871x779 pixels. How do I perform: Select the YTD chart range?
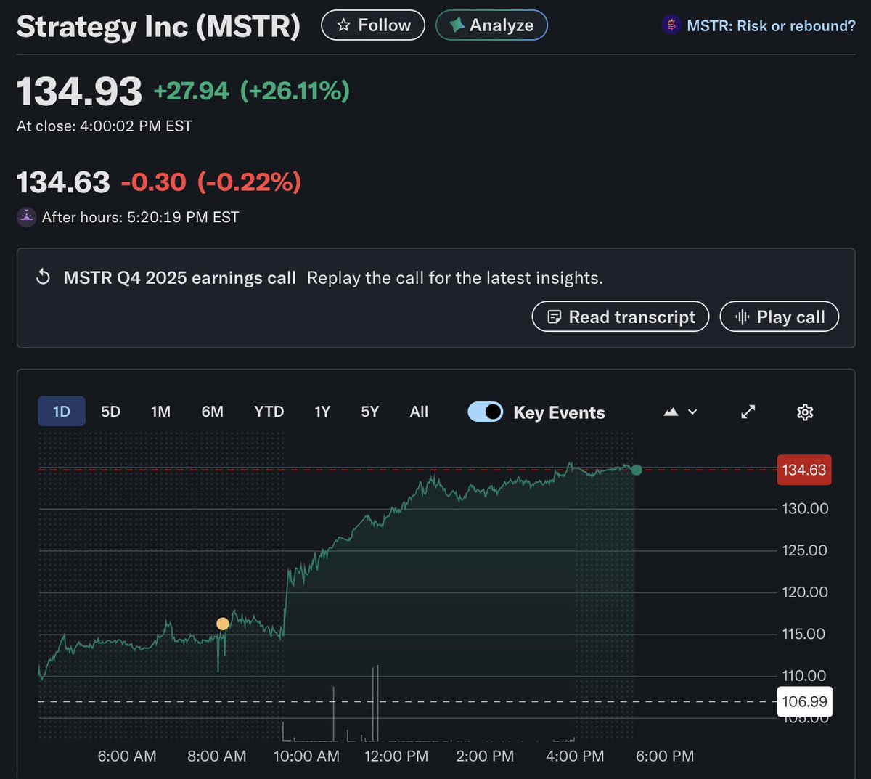[269, 412]
